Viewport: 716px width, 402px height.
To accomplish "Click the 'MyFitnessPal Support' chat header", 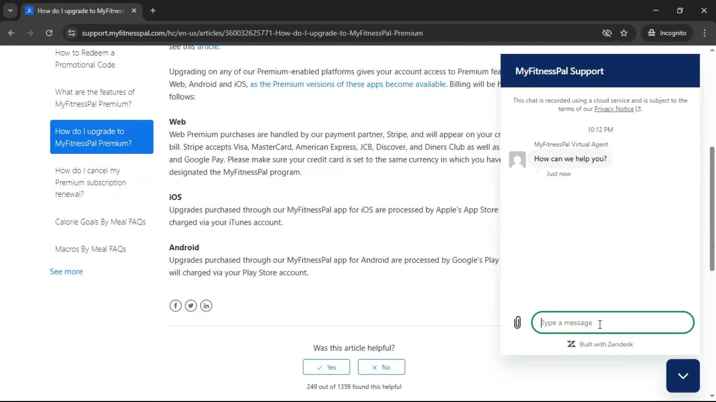I will coord(600,71).
